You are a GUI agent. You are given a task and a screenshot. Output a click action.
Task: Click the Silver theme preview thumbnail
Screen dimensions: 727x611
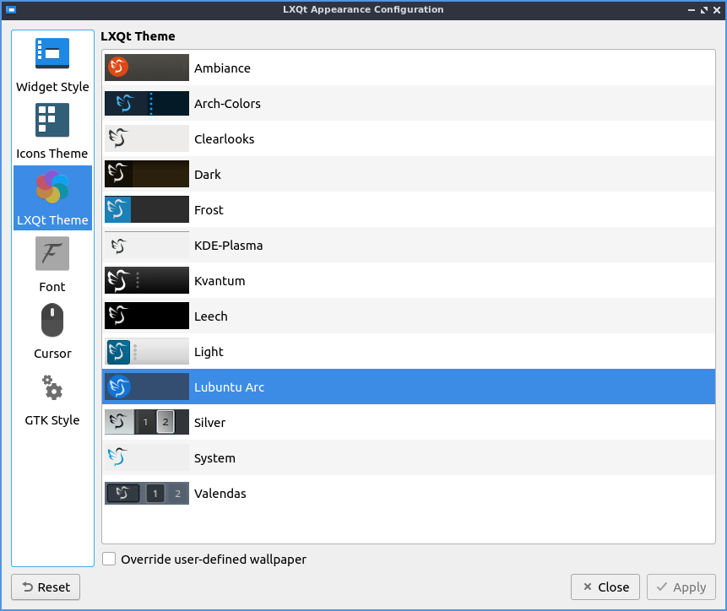(x=147, y=423)
